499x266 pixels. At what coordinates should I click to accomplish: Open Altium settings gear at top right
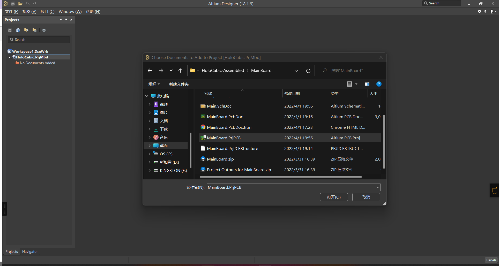(479, 11)
